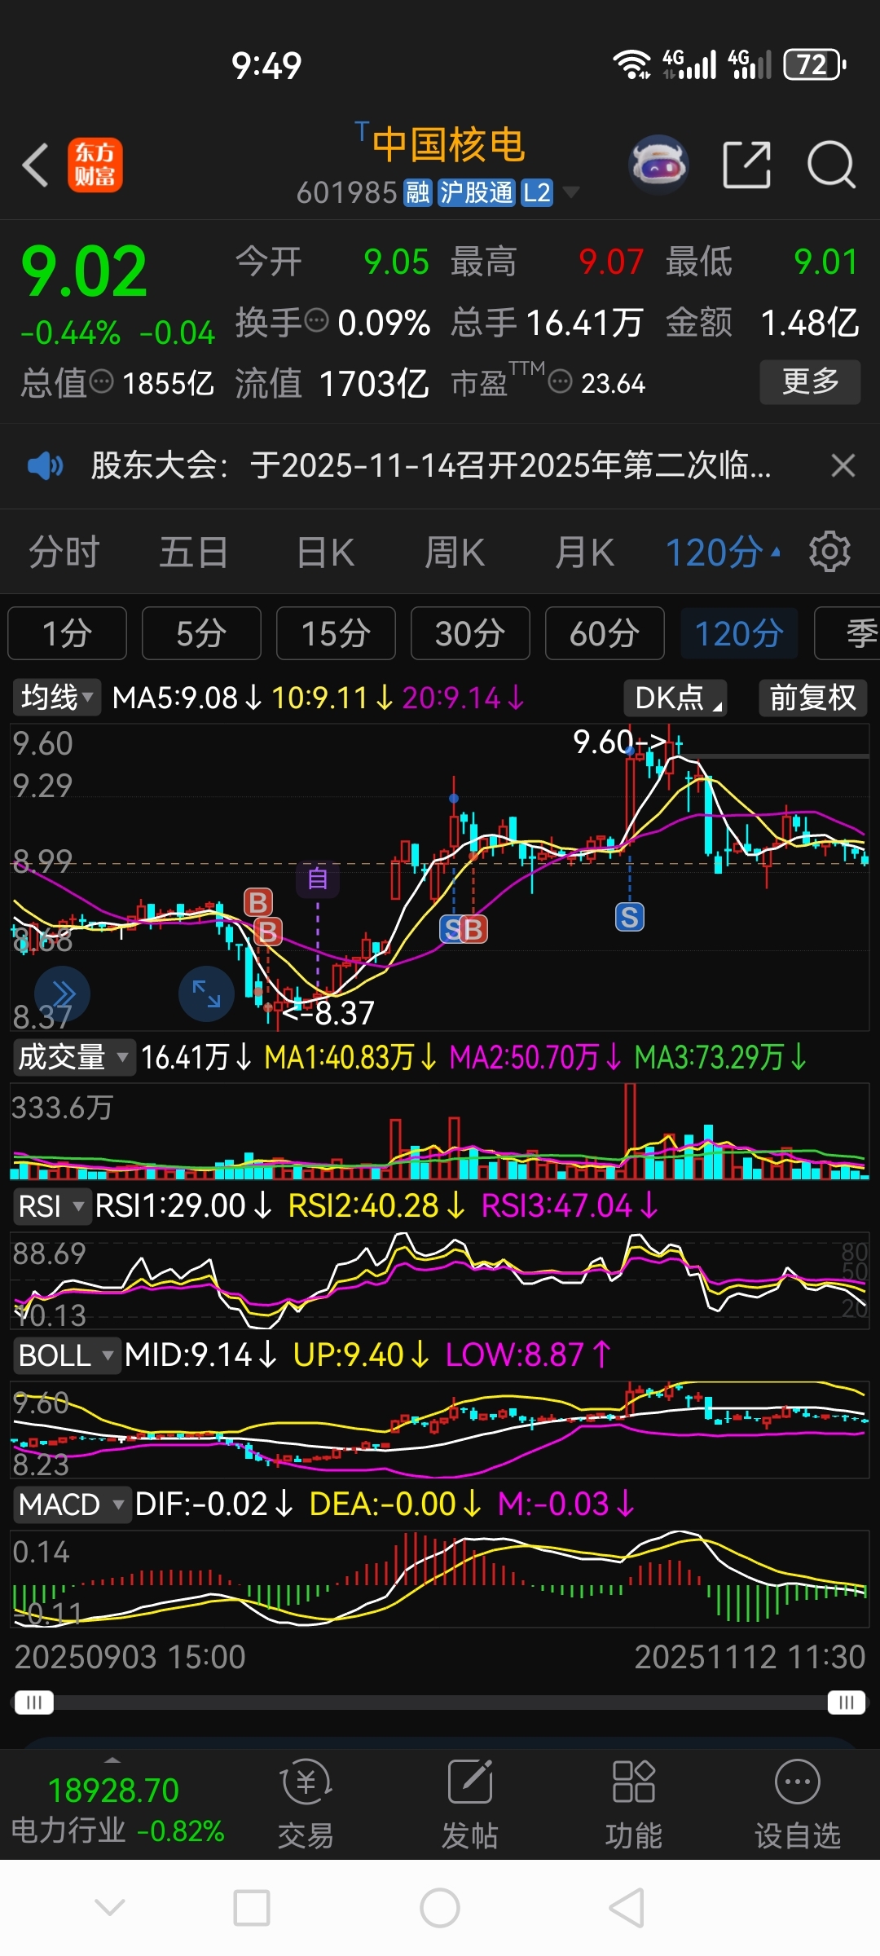The width and height of the screenshot is (880, 1956).
Task: Open the 功能 functions icon
Action: pos(633,1803)
